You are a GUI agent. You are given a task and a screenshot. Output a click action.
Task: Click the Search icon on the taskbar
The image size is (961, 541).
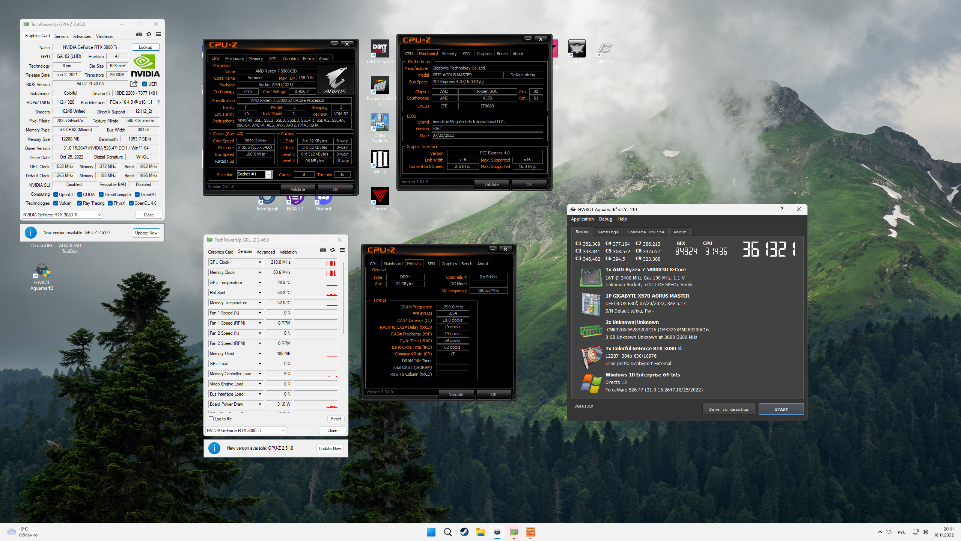(x=447, y=532)
